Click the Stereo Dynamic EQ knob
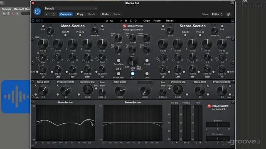 click(x=178, y=90)
